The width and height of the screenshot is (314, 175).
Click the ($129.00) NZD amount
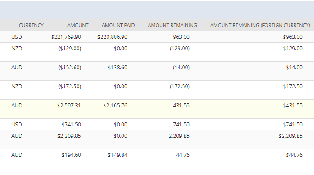coord(70,49)
